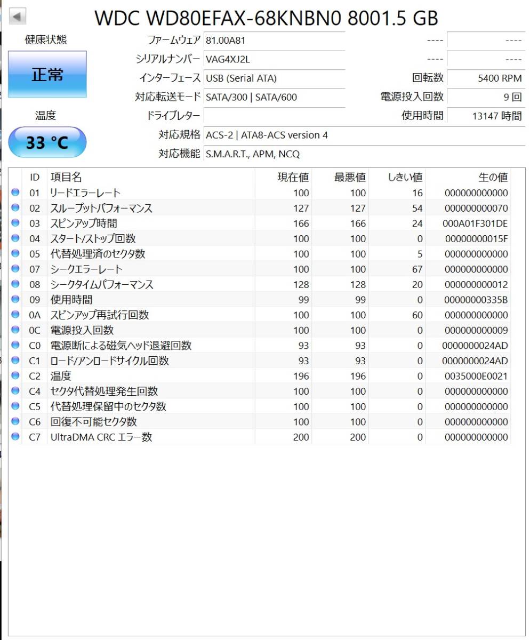Click raw value 00000000015F
530x640 pixels.
[x=476, y=239]
